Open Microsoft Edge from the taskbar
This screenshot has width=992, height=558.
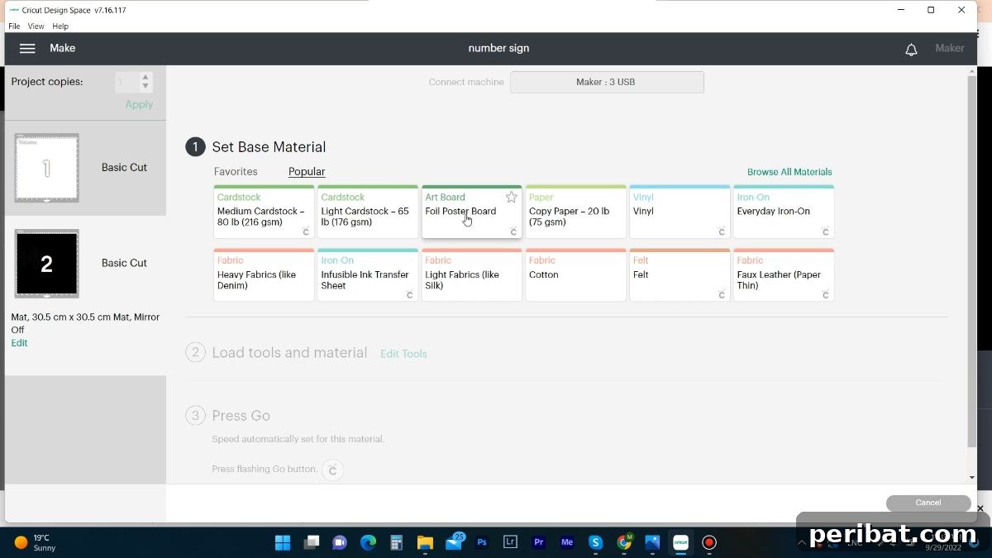[368, 542]
